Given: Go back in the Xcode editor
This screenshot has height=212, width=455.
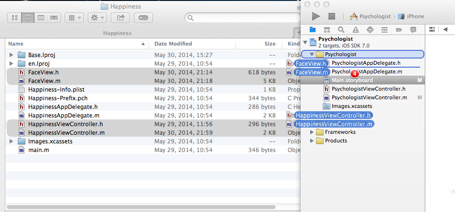Looking at the screenshot, I should pyautogui.click(x=445, y=29).
